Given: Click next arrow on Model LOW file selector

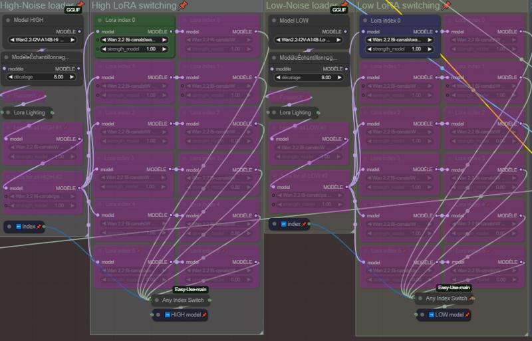Looking at the screenshot, I should coord(338,40).
